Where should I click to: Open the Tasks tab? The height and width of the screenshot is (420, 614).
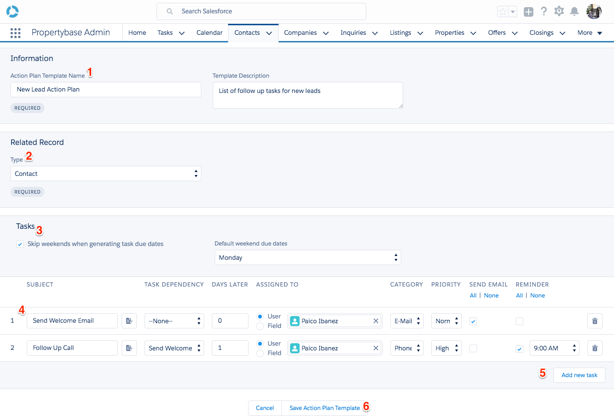[x=165, y=33]
